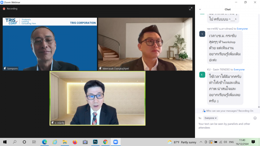Open the emoji picker in chat
Screen dimensions: 260x146
(255, 118)
